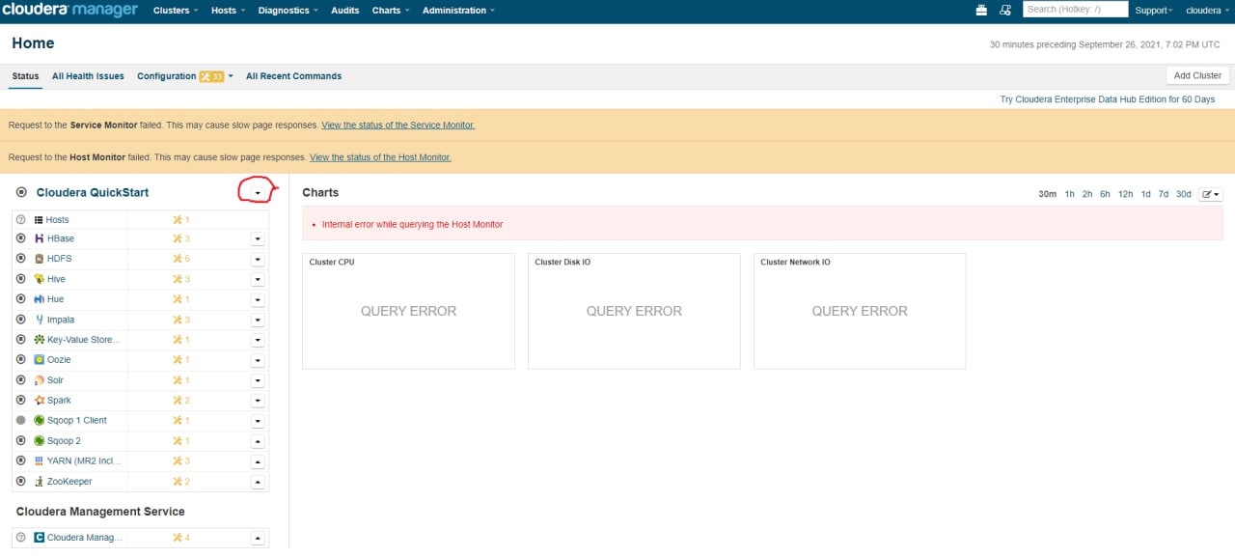
Task: Open the Charts menu in top bar
Action: 391,10
